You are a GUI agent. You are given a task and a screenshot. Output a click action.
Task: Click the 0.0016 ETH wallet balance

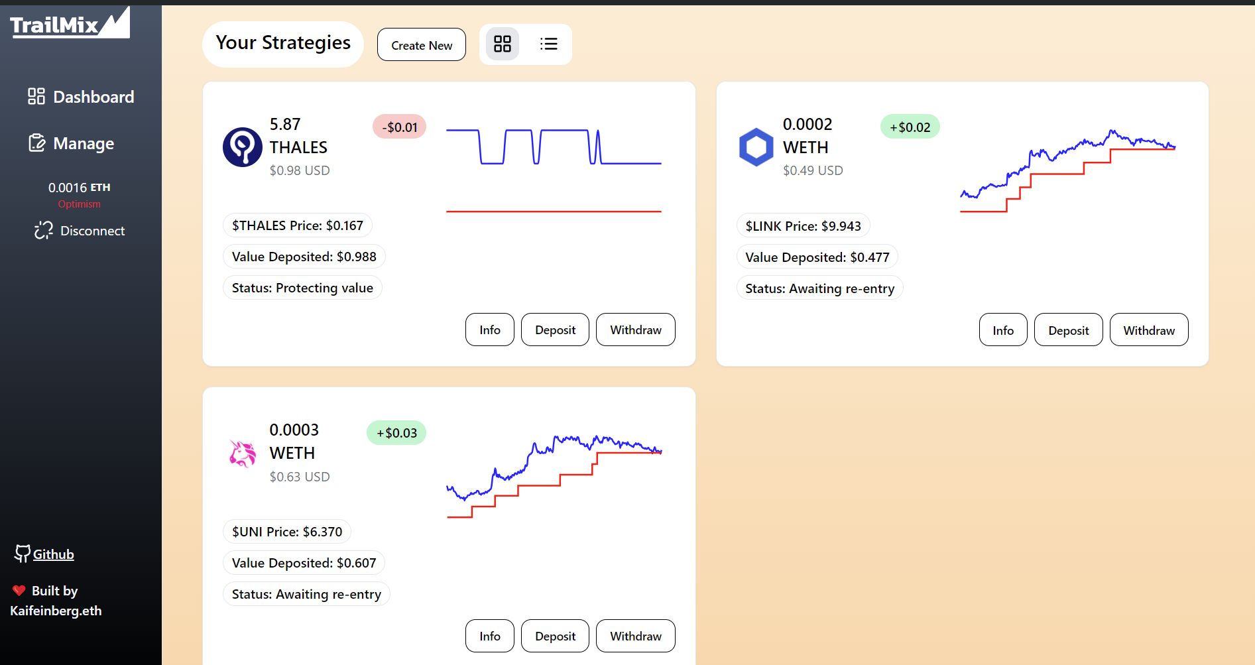79,188
